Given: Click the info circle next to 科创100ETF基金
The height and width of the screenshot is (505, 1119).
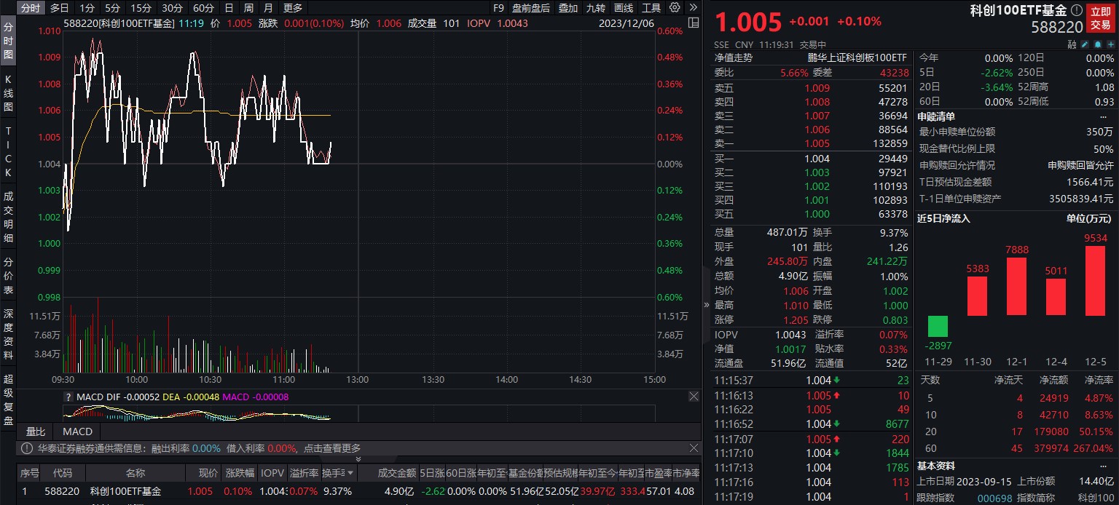Looking at the screenshot, I should pyautogui.click(x=1075, y=10).
